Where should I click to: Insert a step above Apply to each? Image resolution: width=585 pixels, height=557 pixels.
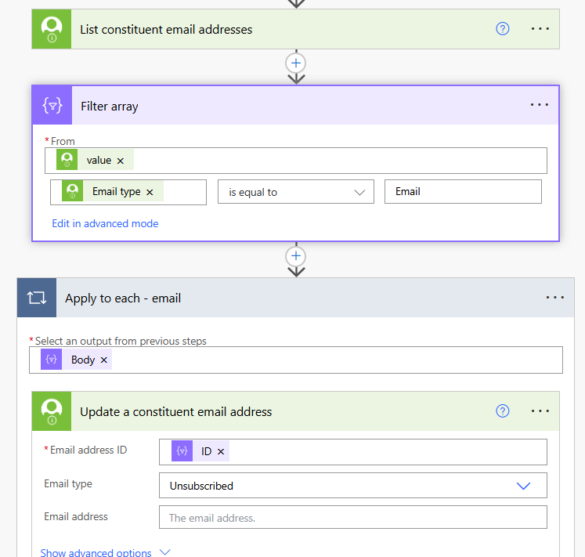point(296,255)
